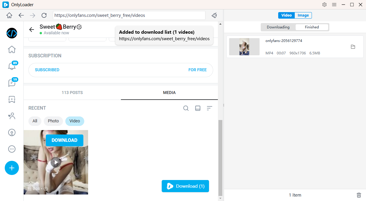Click DOWNLOAD button over video thumbnail
This screenshot has height=201, width=366.
[64, 140]
